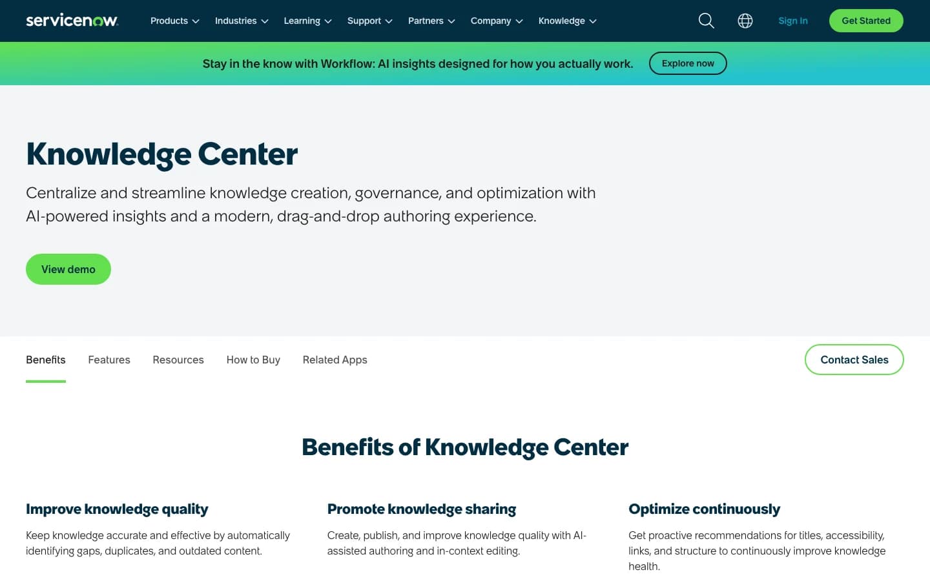Open the search magnifier icon

click(707, 21)
